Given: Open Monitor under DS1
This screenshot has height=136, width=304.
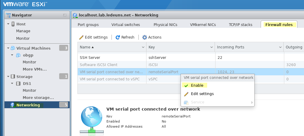Looking at the screenshot, I should [x=30, y=91].
